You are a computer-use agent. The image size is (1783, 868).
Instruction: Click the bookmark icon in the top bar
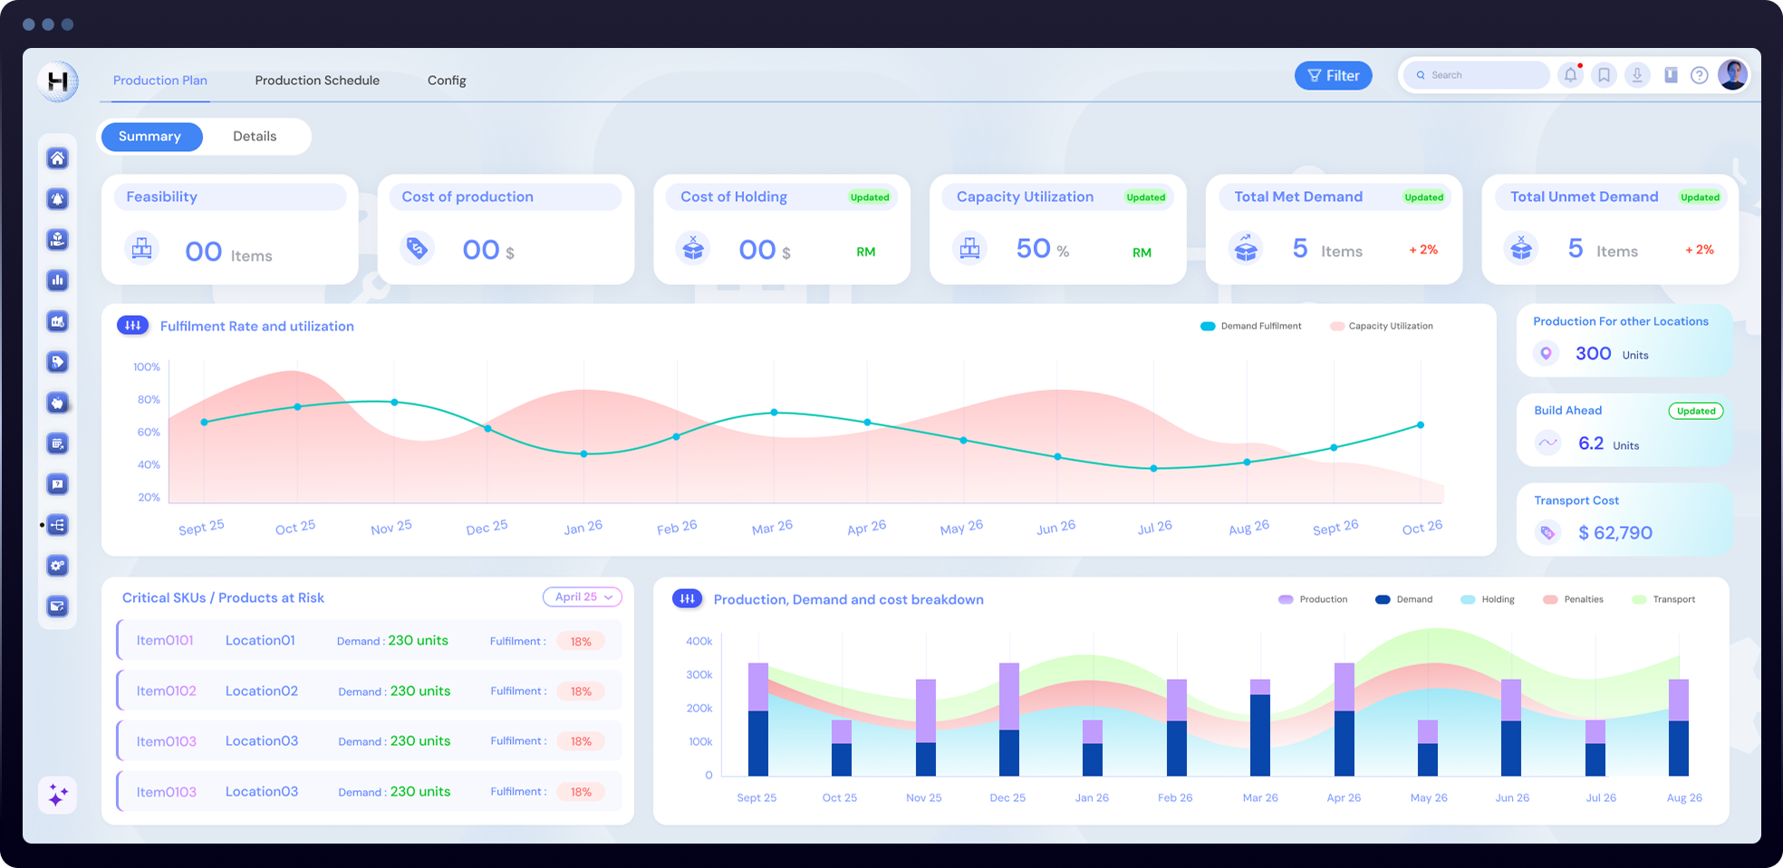[x=1605, y=75]
